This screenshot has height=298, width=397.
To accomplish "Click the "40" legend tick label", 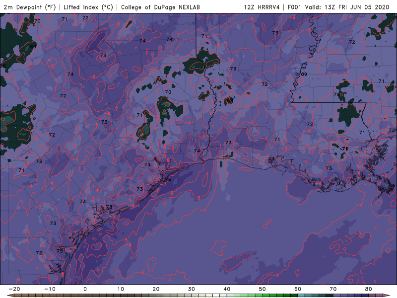I will tap(227, 289).
